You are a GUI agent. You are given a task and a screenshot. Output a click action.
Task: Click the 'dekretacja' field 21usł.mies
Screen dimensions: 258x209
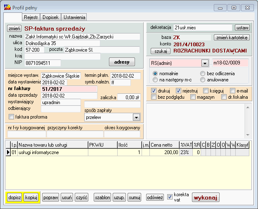[203, 28]
